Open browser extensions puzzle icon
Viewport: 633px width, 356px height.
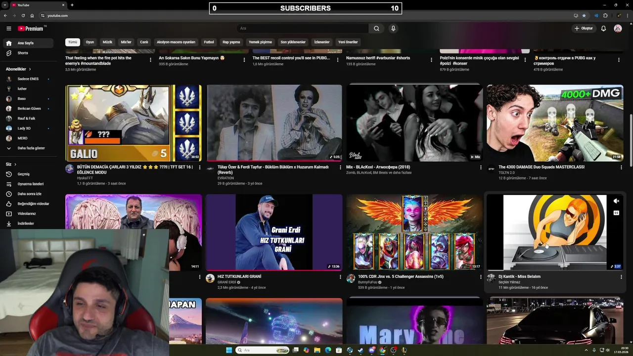pyautogui.click(x=605, y=15)
